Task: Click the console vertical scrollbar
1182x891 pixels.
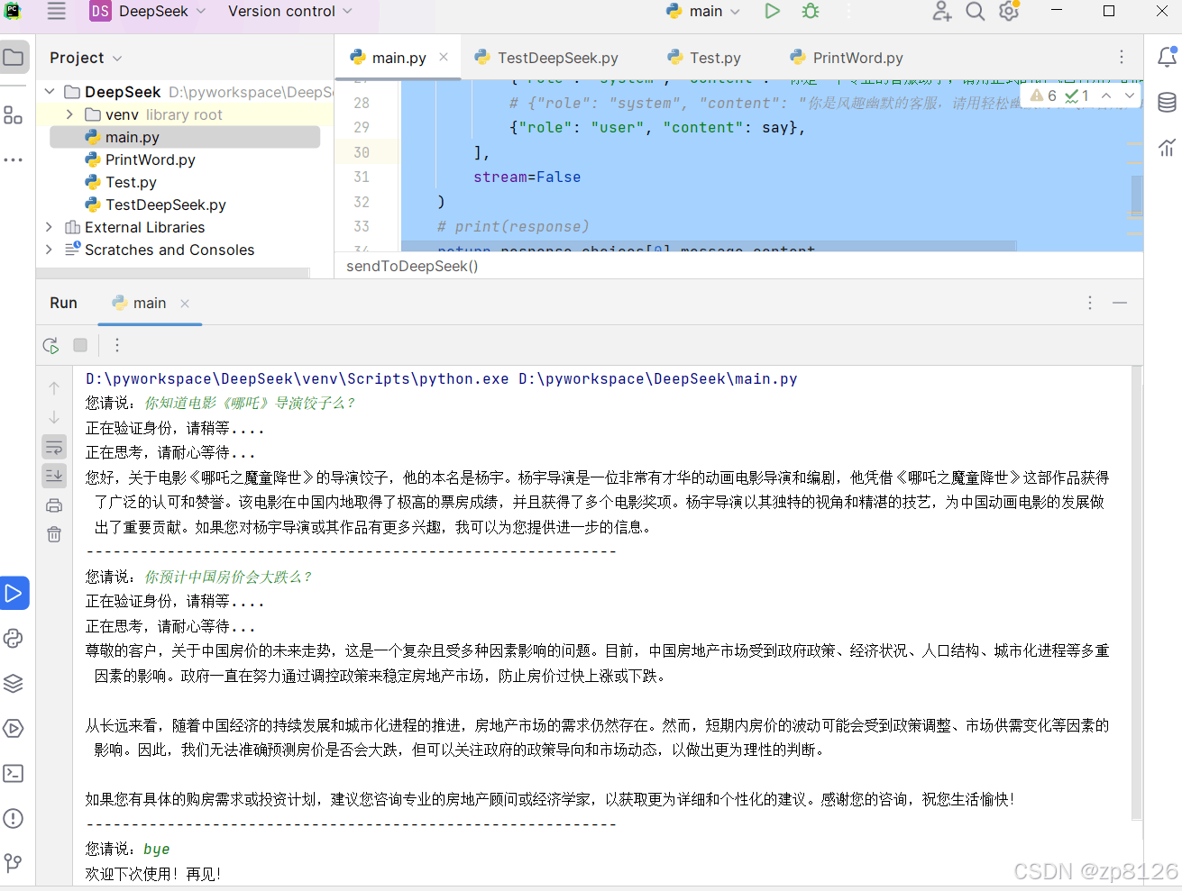Action: pyautogui.click(x=1137, y=593)
